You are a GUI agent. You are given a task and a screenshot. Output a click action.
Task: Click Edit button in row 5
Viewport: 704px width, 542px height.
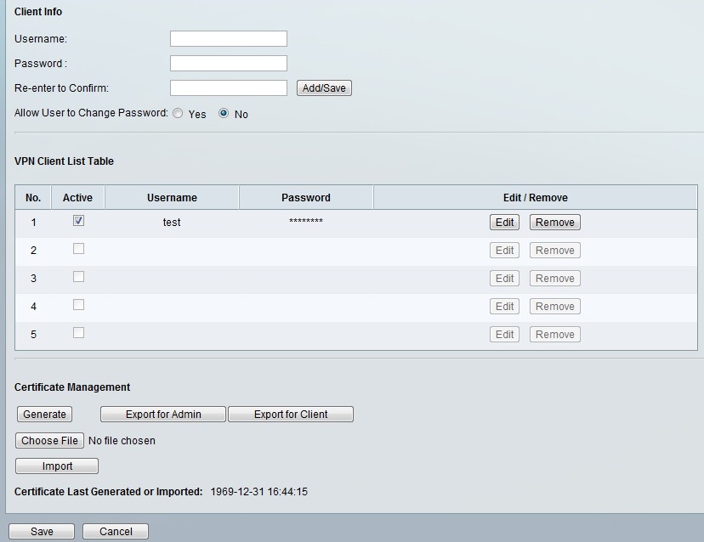[x=505, y=335]
